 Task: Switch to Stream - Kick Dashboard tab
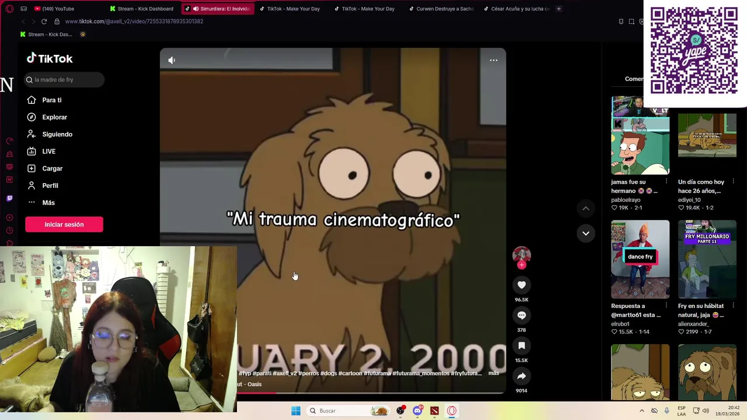(141, 9)
